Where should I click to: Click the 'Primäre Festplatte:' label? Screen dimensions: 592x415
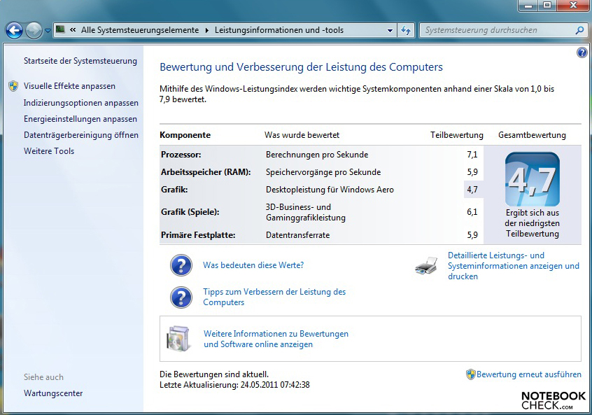[x=198, y=235]
